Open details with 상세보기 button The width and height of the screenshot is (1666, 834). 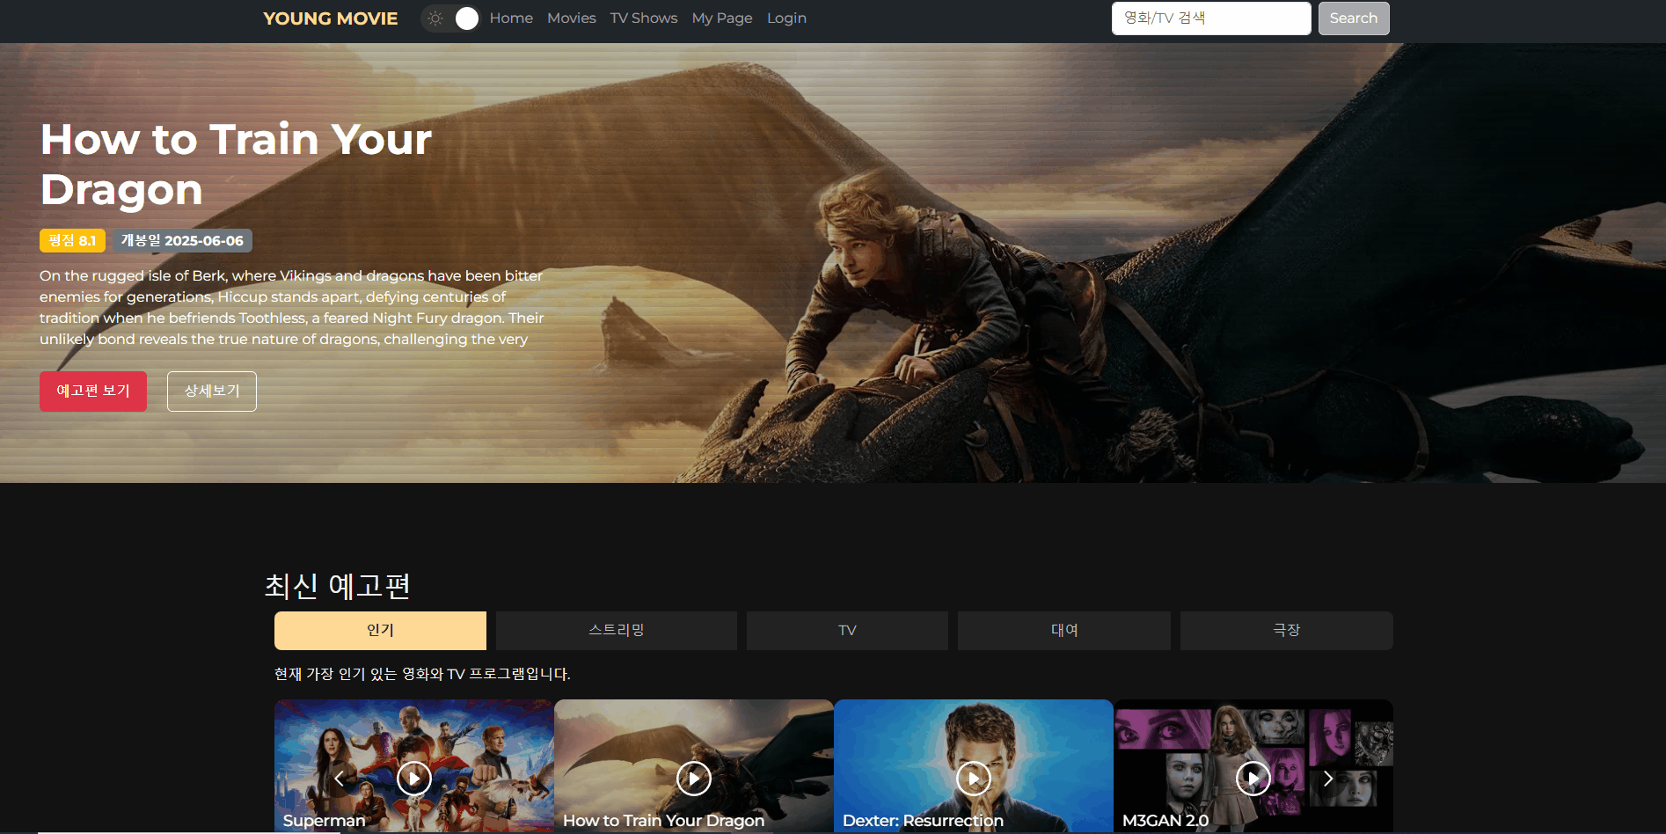pyautogui.click(x=212, y=391)
